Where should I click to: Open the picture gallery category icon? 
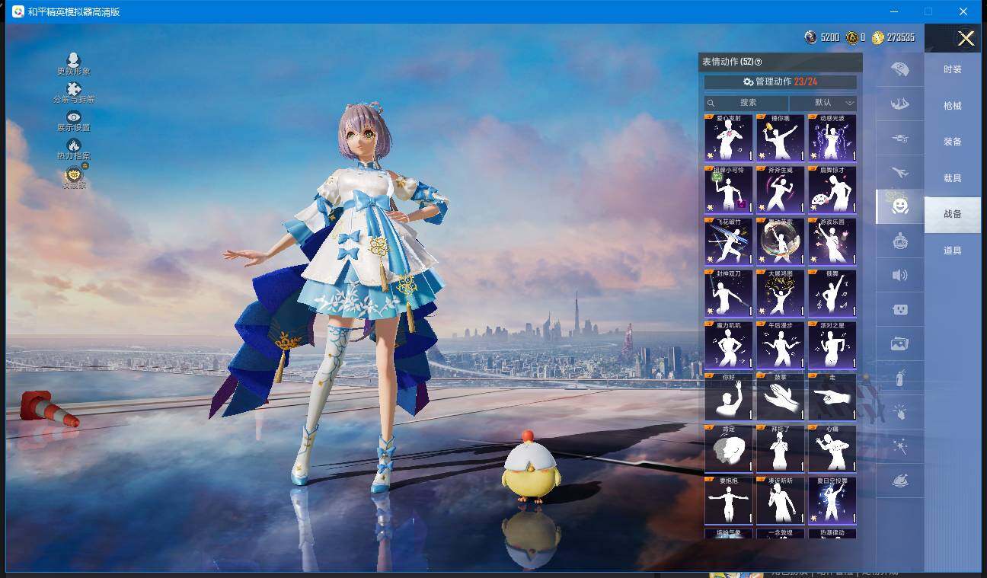(899, 344)
